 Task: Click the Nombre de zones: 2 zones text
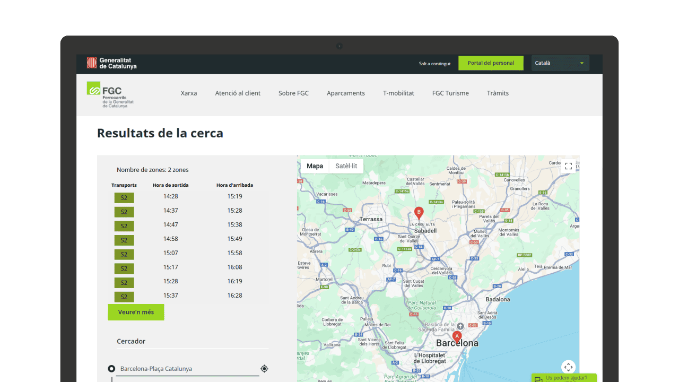(153, 170)
